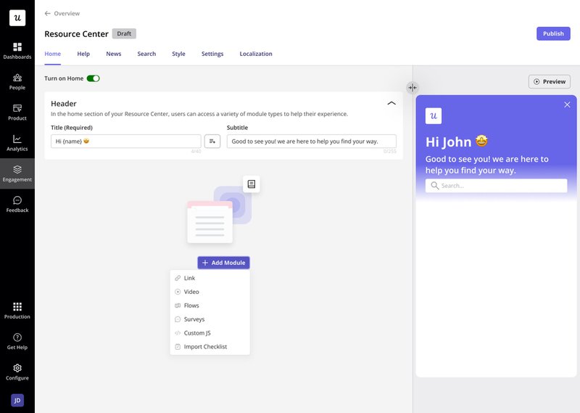Choose Video module from the menu

(x=210, y=292)
